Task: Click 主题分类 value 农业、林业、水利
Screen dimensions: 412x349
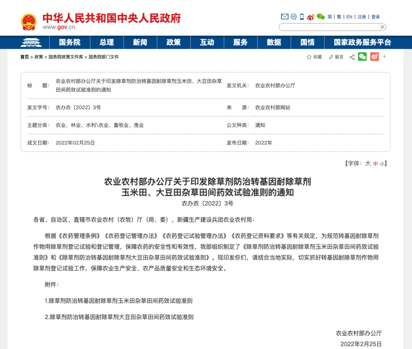Action: click(100, 125)
